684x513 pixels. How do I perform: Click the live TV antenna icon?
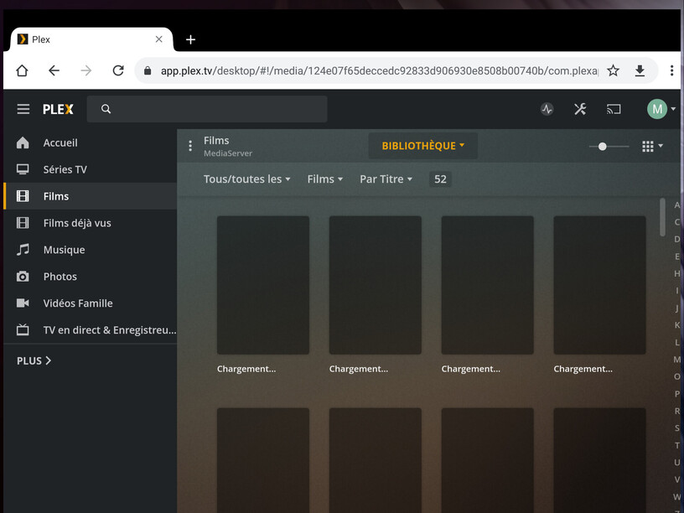[x=23, y=329]
